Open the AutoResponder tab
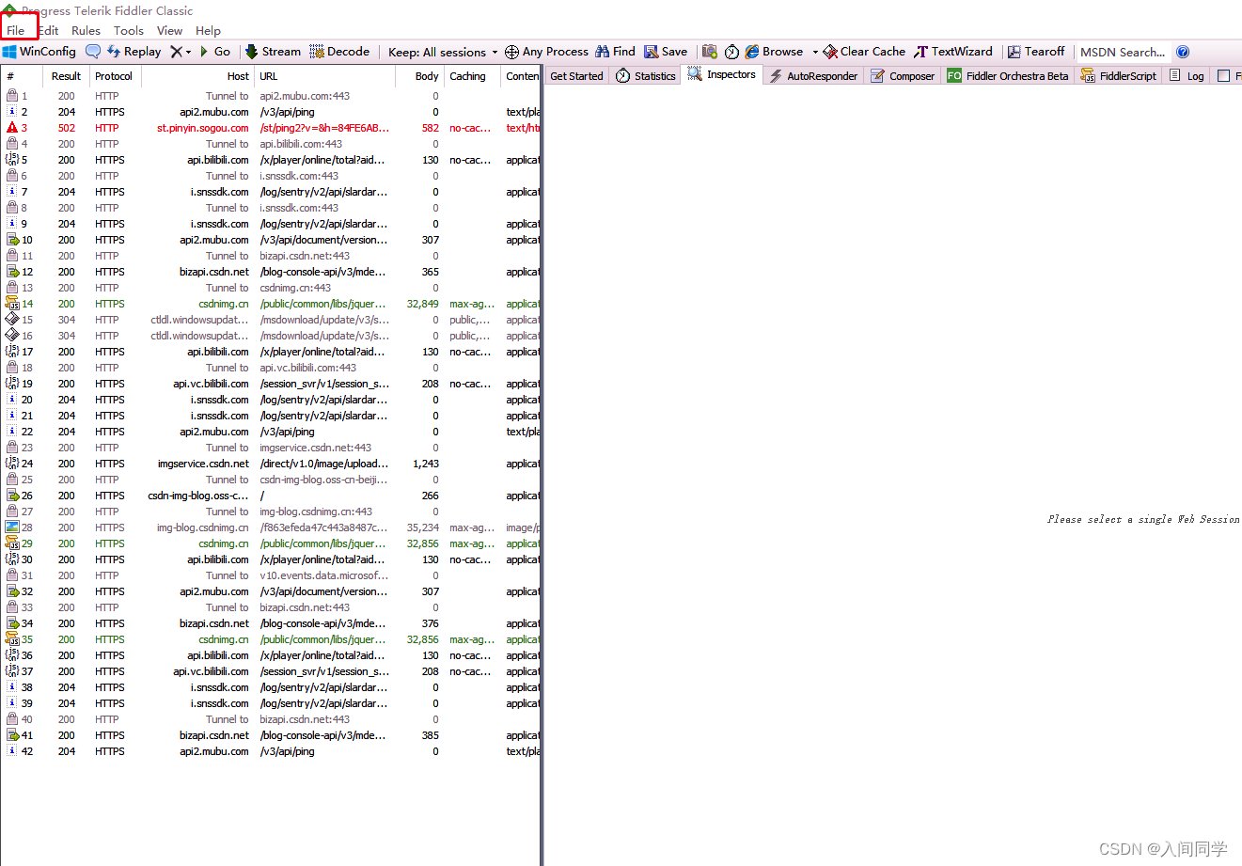Image resolution: width=1242 pixels, height=866 pixels. click(813, 76)
